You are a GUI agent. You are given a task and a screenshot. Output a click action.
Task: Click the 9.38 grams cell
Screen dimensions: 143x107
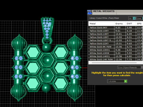point(120,50)
